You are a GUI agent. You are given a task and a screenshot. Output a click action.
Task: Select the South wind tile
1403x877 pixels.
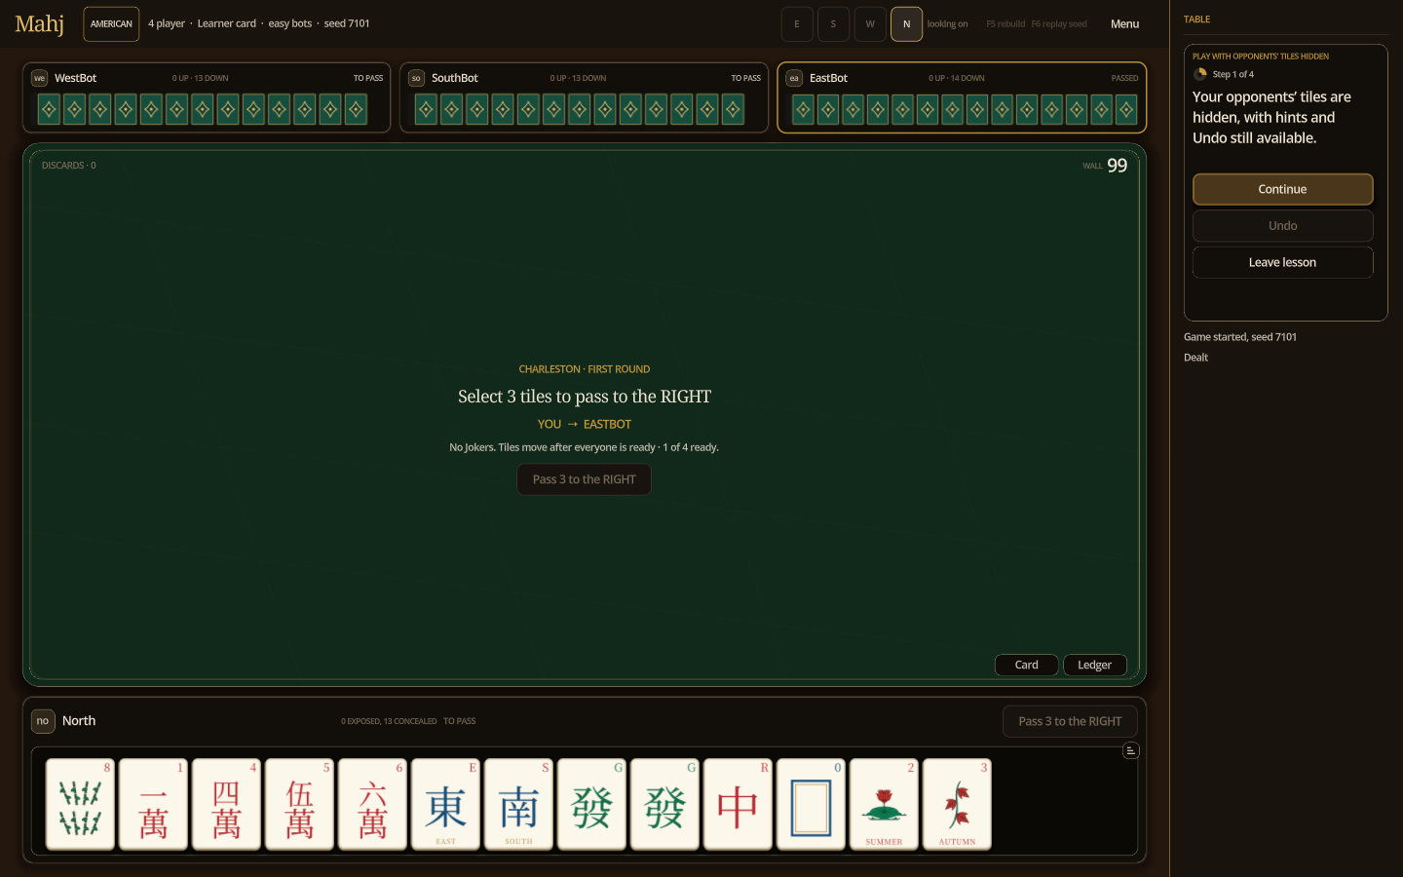click(x=518, y=804)
